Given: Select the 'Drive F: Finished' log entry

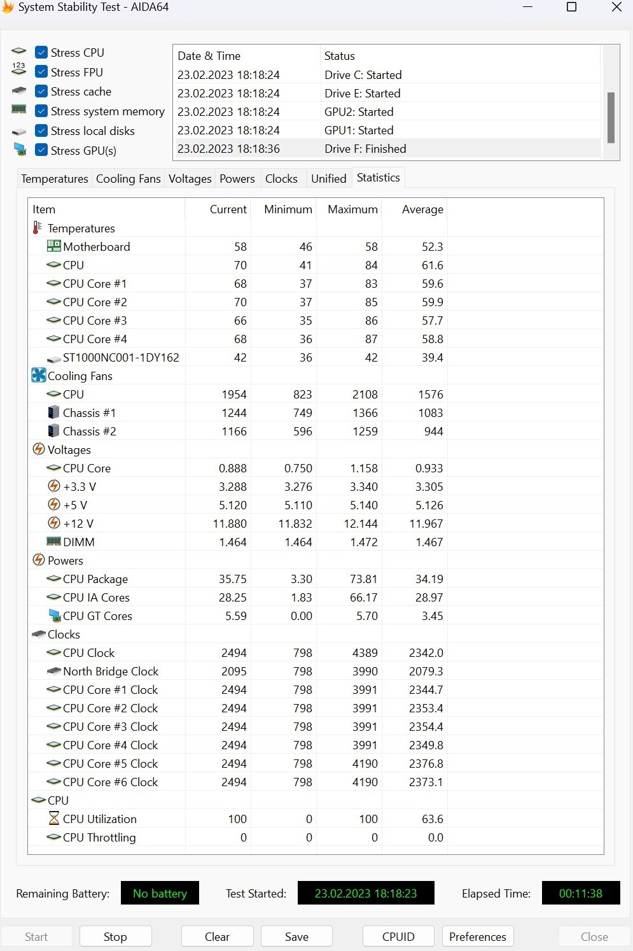Looking at the screenshot, I should (x=387, y=148).
